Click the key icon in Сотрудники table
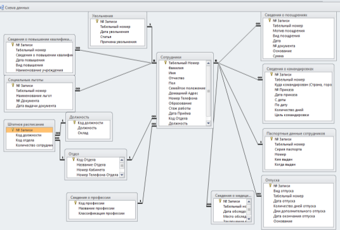This screenshot has height=230, width=340. click(165, 63)
